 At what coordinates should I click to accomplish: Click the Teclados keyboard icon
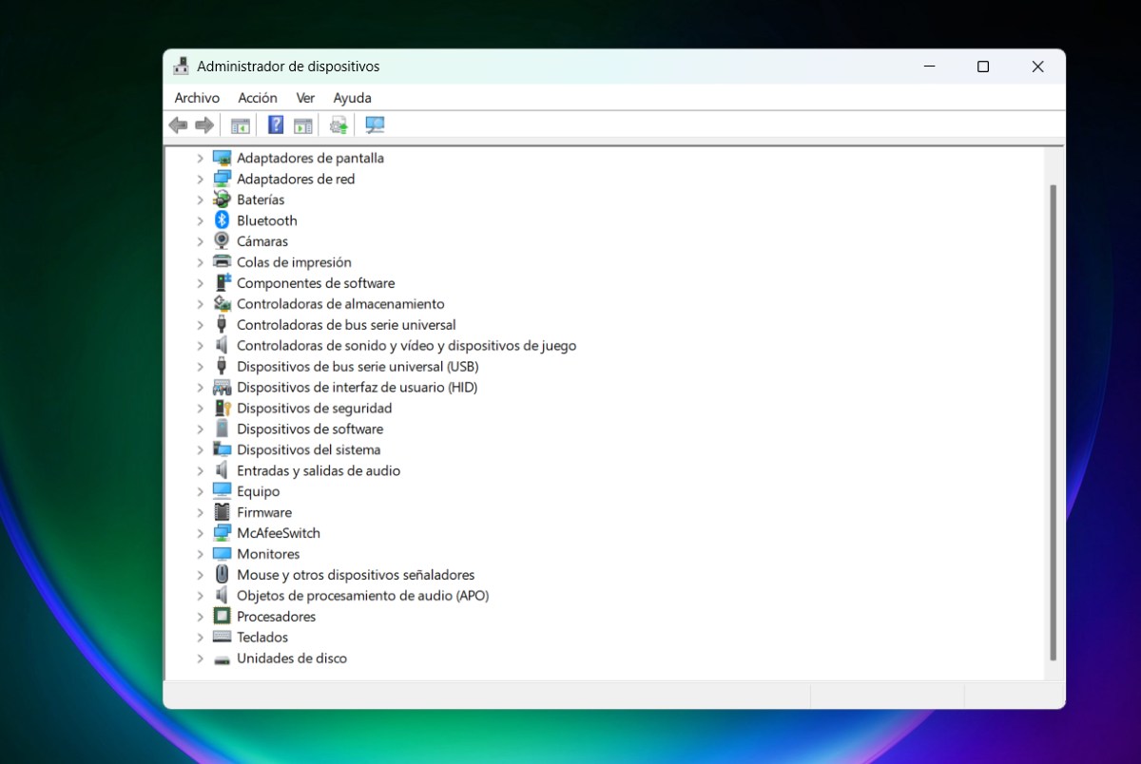222,638
